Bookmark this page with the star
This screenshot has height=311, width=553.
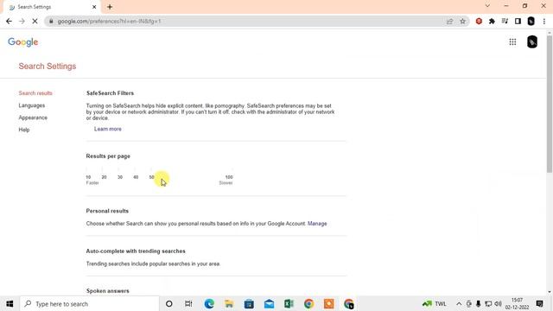[x=463, y=21]
